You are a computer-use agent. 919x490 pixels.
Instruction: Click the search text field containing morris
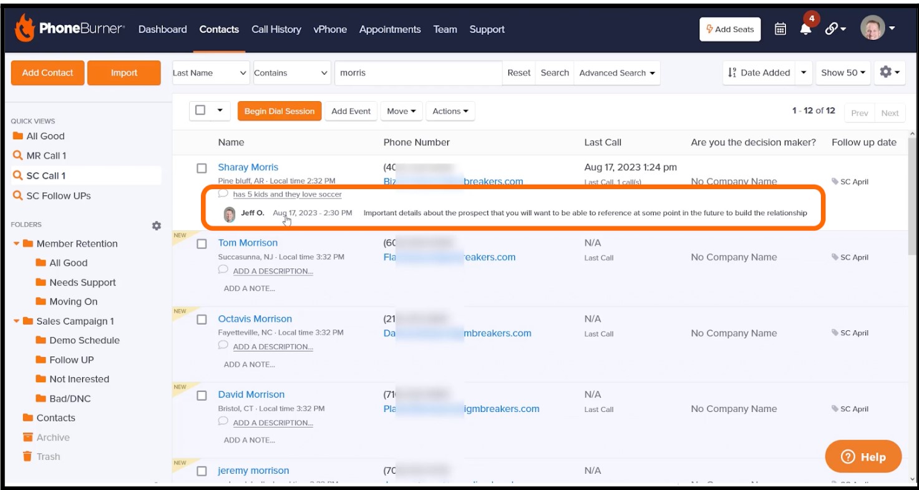[x=418, y=72]
